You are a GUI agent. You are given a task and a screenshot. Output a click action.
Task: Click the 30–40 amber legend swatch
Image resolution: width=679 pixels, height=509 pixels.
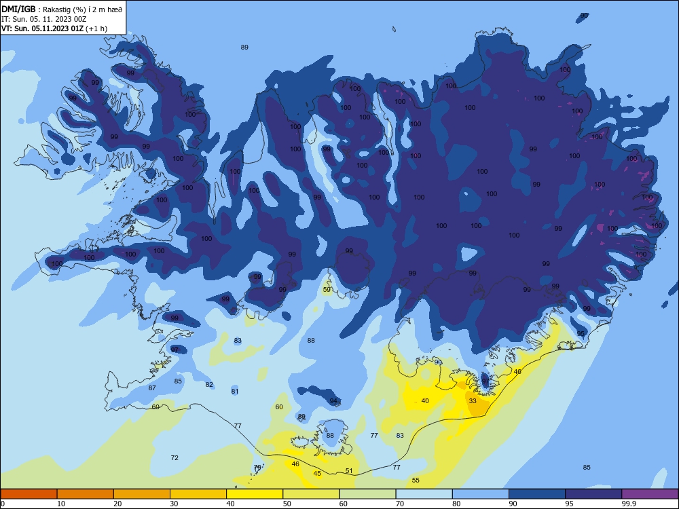tap(198, 494)
